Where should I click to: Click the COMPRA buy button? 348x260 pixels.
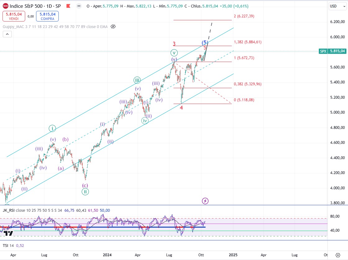click(x=47, y=16)
